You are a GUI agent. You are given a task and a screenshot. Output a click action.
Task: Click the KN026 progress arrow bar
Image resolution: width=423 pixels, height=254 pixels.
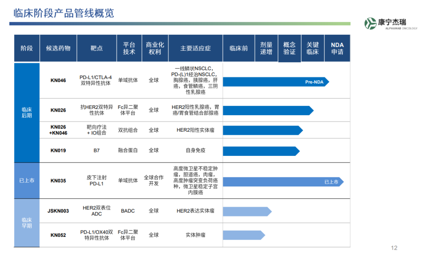268,110
